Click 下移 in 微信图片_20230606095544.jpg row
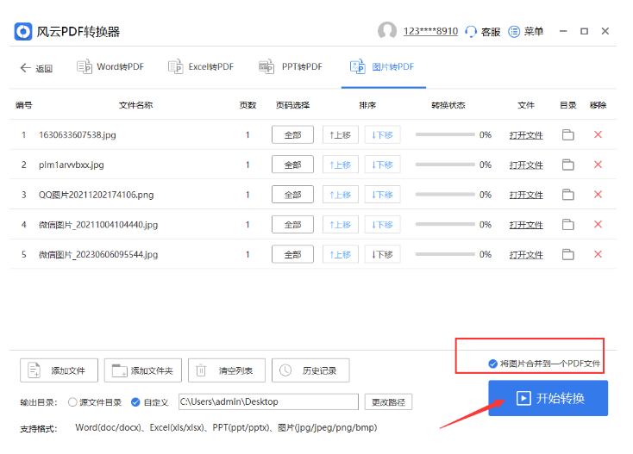 click(x=382, y=254)
